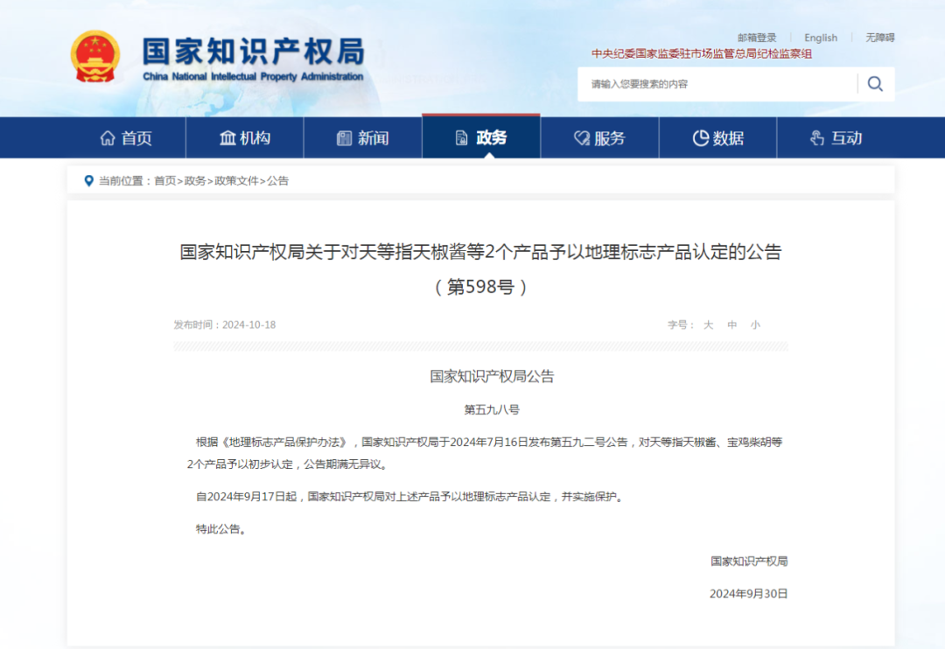Open the 中央纪委国家监委 inspection group link
The width and height of the screenshot is (945, 649).
702,53
